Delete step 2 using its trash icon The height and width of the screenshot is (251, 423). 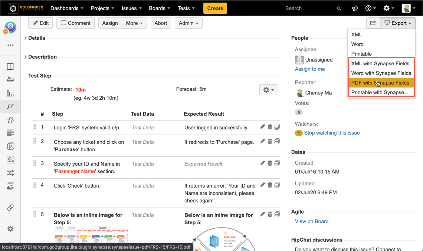[270, 141]
